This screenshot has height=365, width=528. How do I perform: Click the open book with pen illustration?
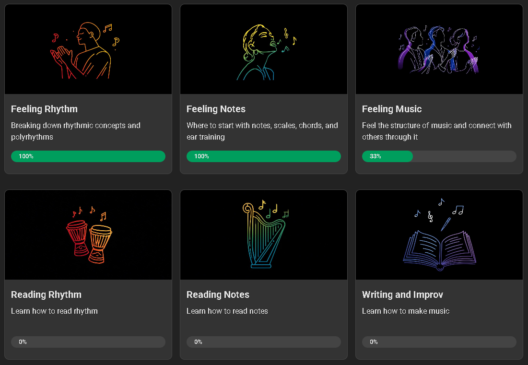point(439,237)
